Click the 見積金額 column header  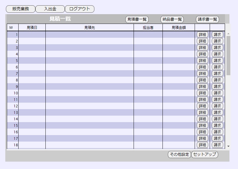point(179,27)
